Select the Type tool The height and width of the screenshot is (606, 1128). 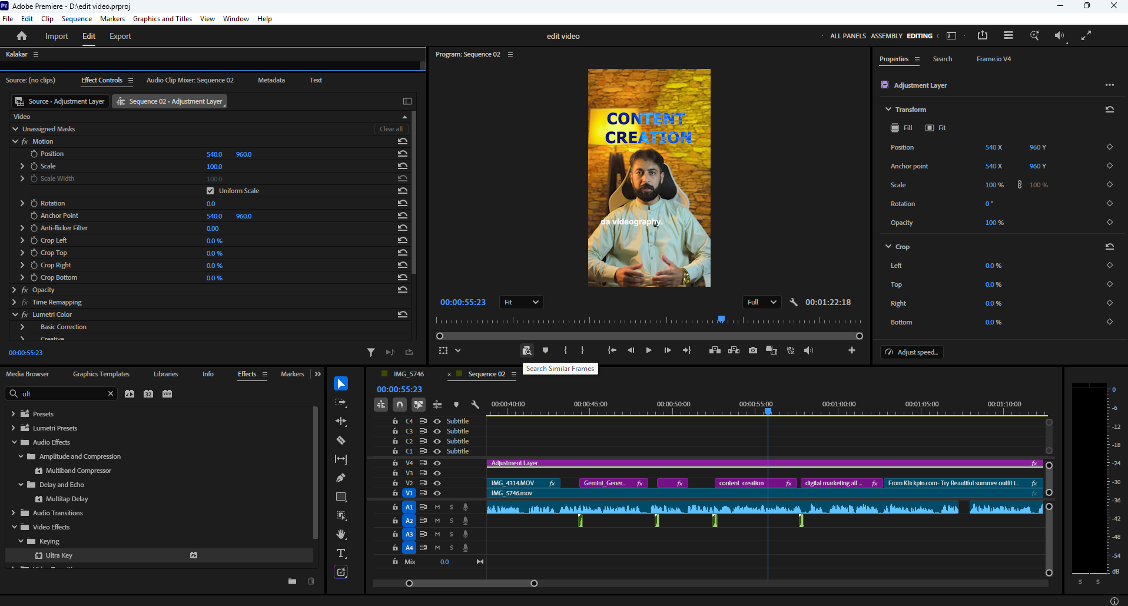pyautogui.click(x=341, y=554)
